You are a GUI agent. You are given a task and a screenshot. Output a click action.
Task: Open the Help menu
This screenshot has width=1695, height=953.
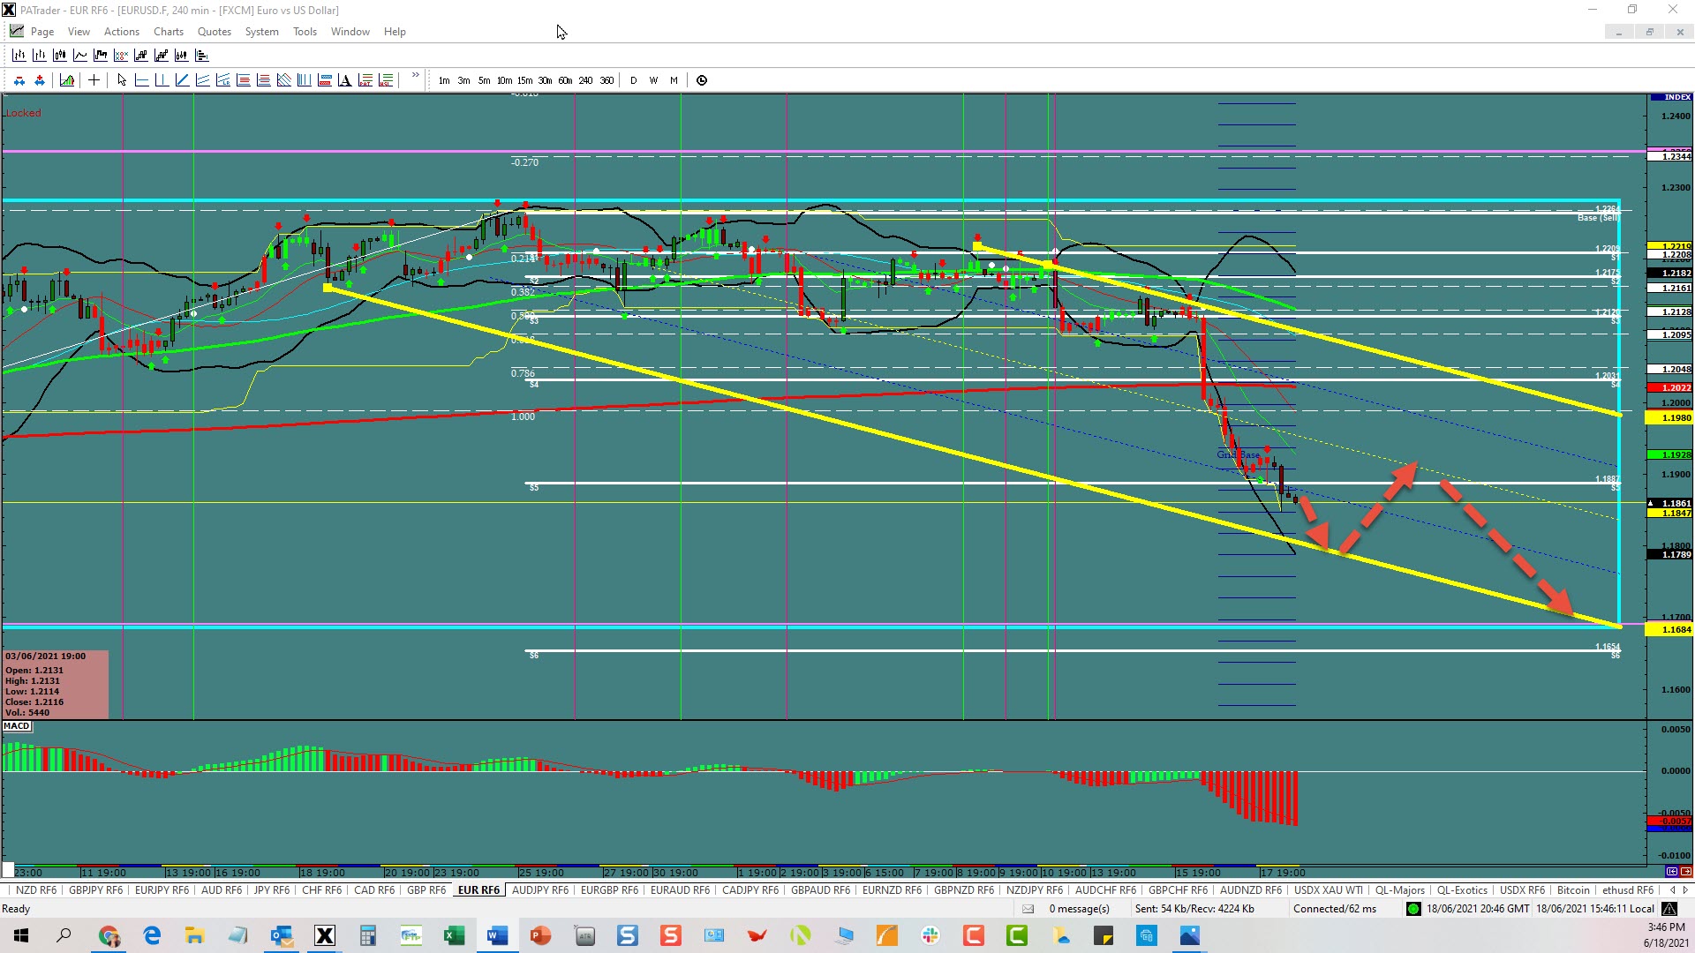[x=395, y=32]
